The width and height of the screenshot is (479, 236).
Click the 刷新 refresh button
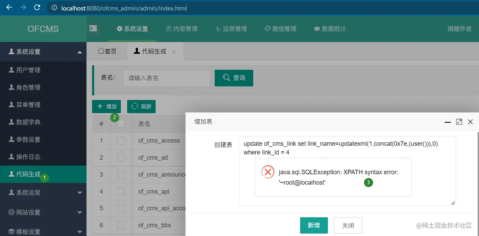[x=141, y=107]
